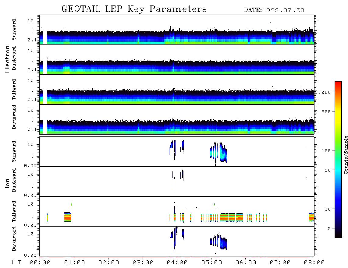
Task: Click the Electron group axis label
Action: [7, 59]
